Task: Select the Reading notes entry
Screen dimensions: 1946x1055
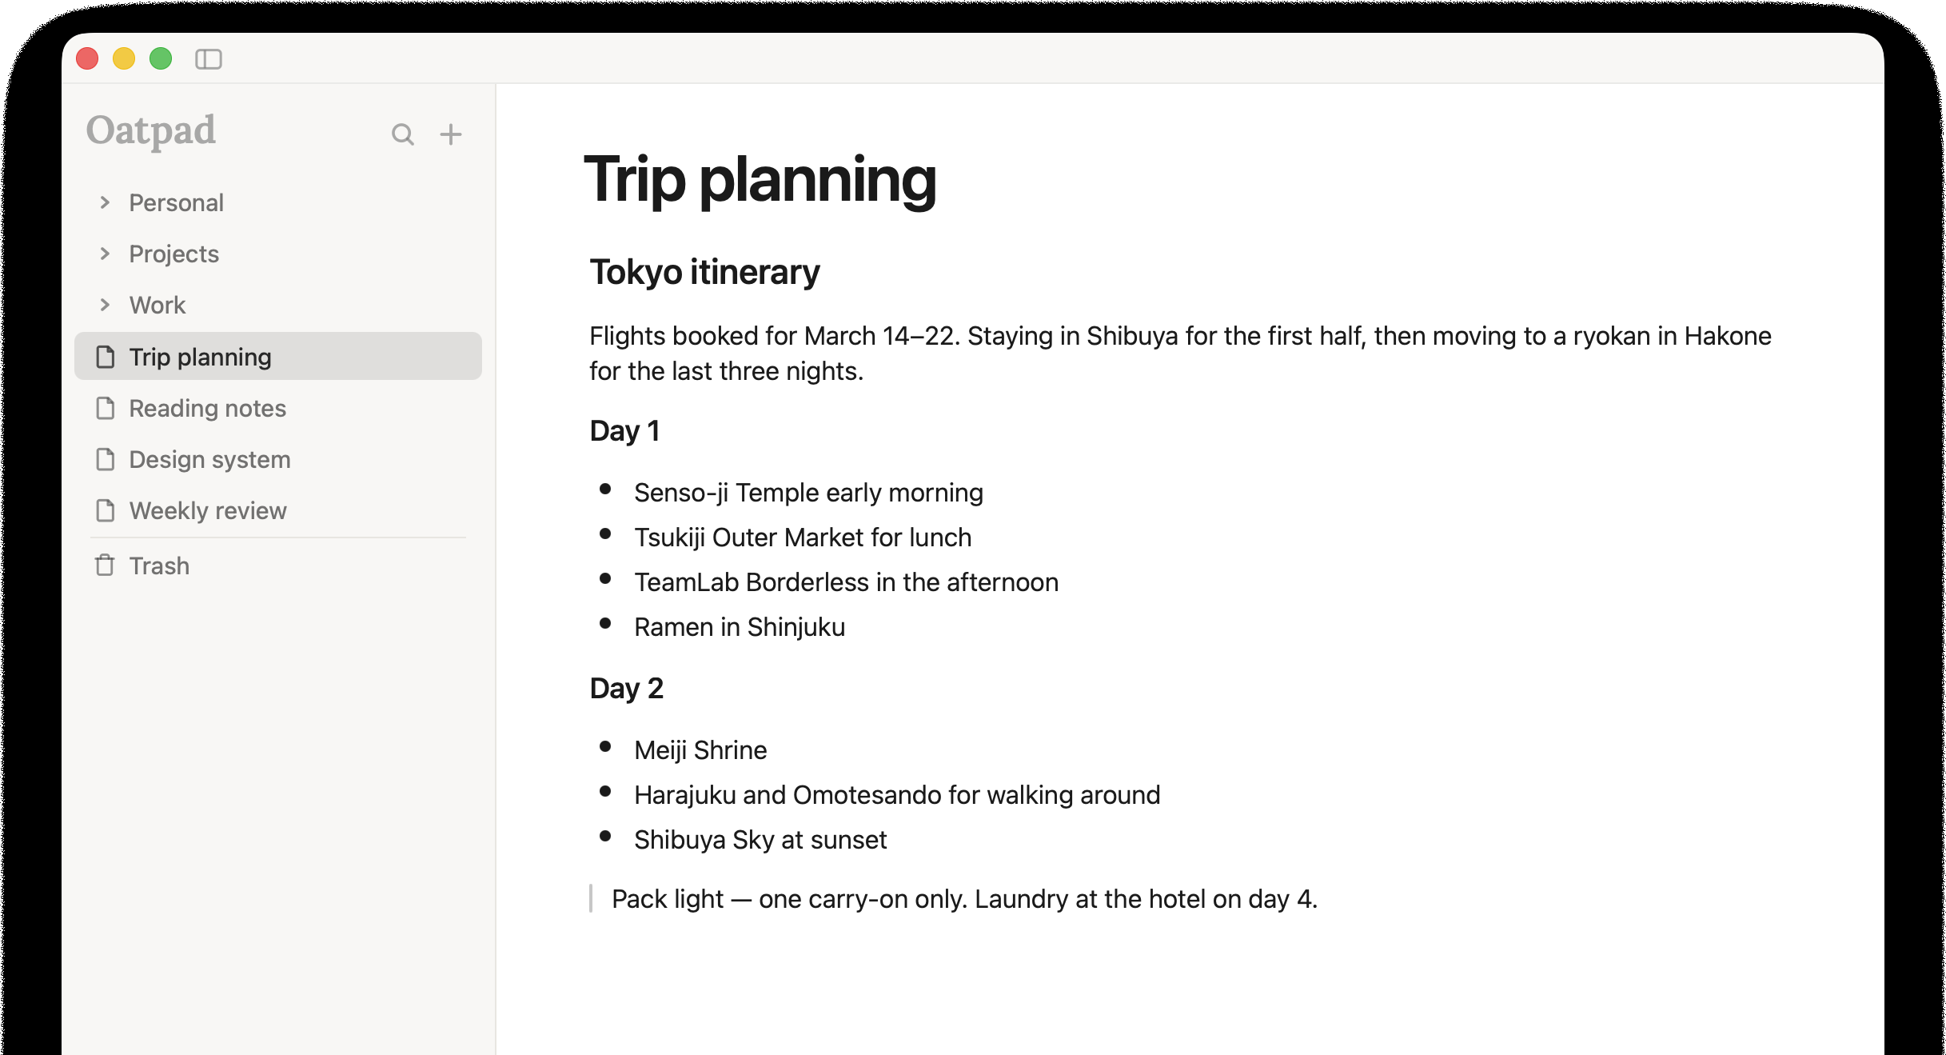Action: [x=206, y=408]
